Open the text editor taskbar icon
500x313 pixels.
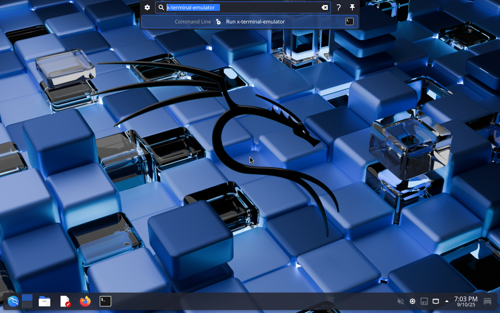click(65, 301)
